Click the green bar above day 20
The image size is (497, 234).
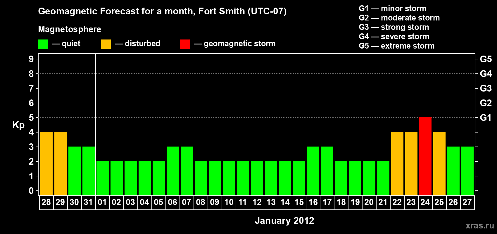(369, 178)
